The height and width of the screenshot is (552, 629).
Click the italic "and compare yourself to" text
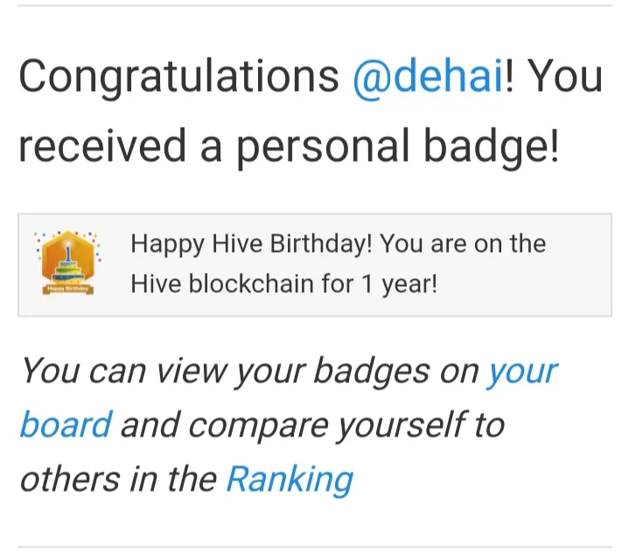pos(312,424)
